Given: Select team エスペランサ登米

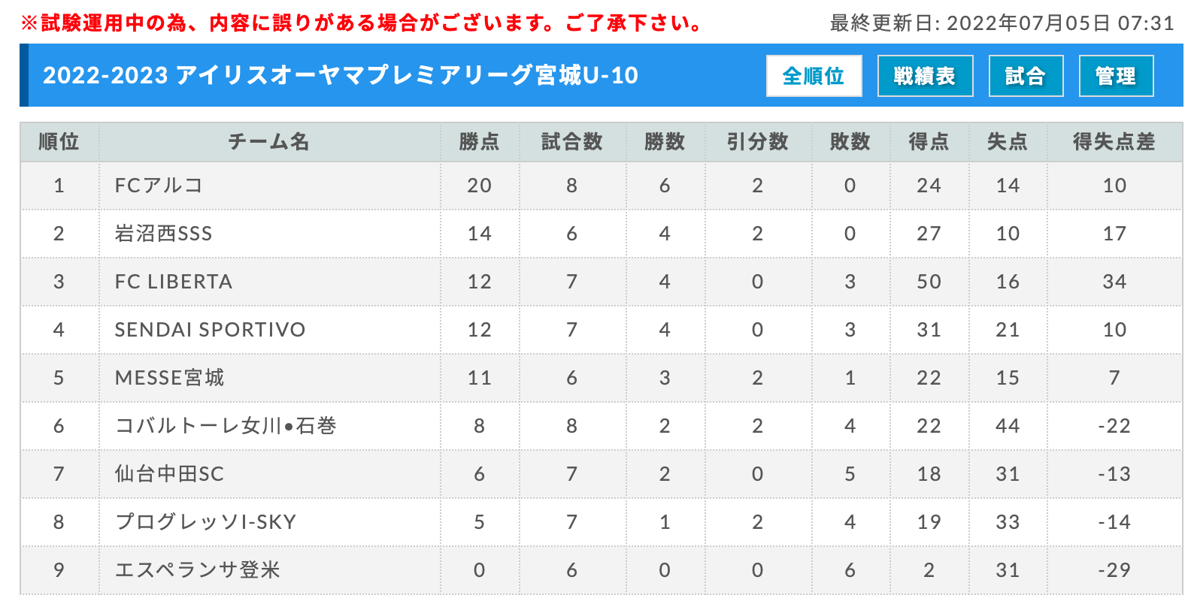Looking at the screenshot, I should click(x=197, y=570).
